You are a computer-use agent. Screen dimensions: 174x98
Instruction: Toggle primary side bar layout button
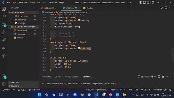141,2
